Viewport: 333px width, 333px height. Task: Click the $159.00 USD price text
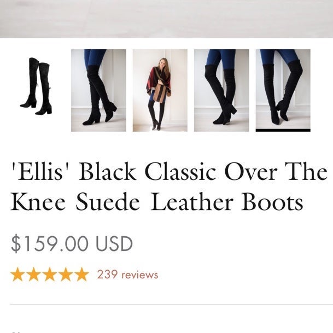tap(72, 243)
